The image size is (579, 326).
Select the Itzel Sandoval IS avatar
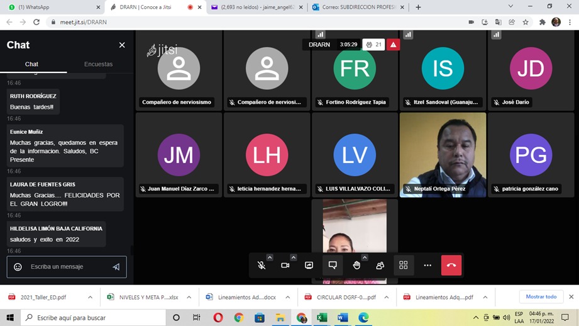[x=443, y=69]
